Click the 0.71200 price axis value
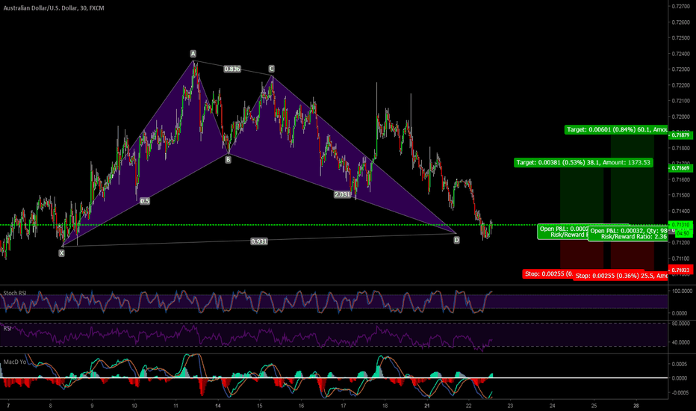Viewport: 696px width, 411px height. click(680, 243)
